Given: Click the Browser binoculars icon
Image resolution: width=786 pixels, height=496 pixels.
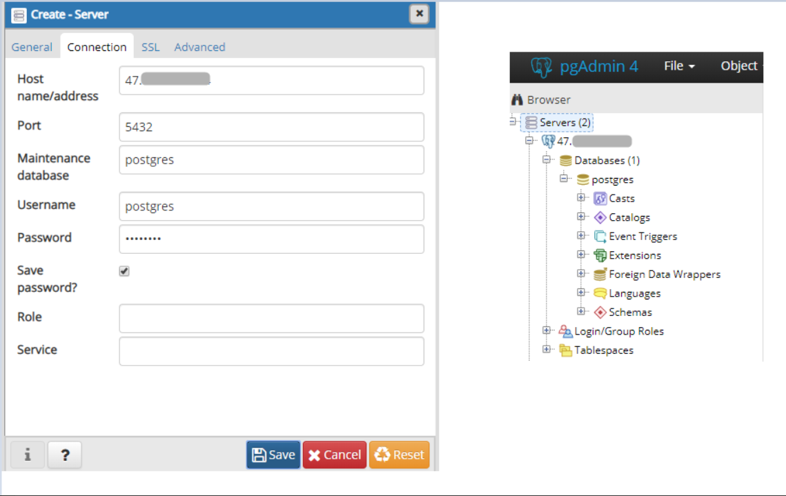Looking at the screenshot, I should [x=517, y=100].
